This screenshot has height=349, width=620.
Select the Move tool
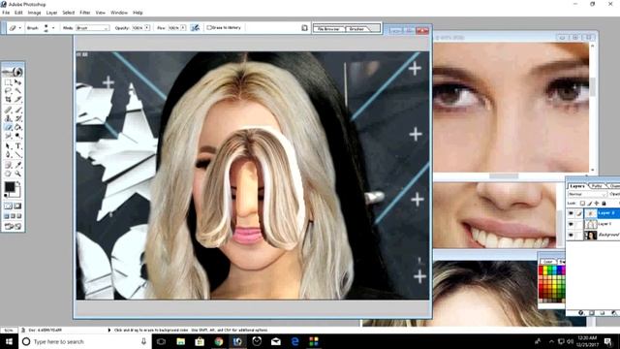[17, 82]
